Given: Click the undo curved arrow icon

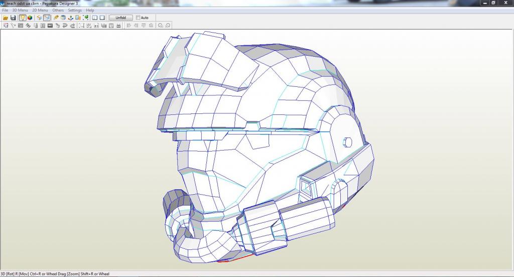Looking at the screenshot, I should pyautogui.click(x=65, y=26).
